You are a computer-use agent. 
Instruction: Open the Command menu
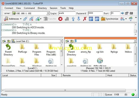point(29,8)
